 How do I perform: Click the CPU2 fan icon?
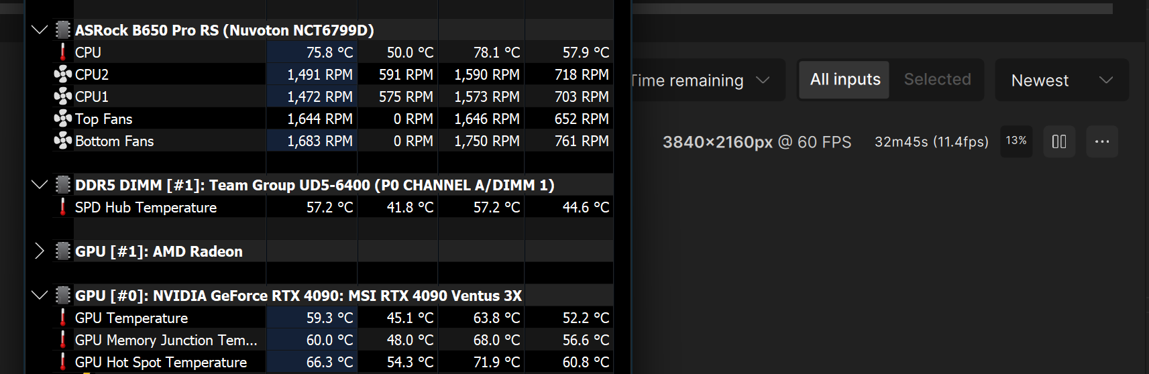point(63,74)
